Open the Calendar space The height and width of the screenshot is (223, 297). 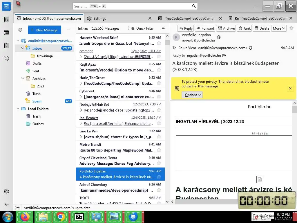pos(6,33)
